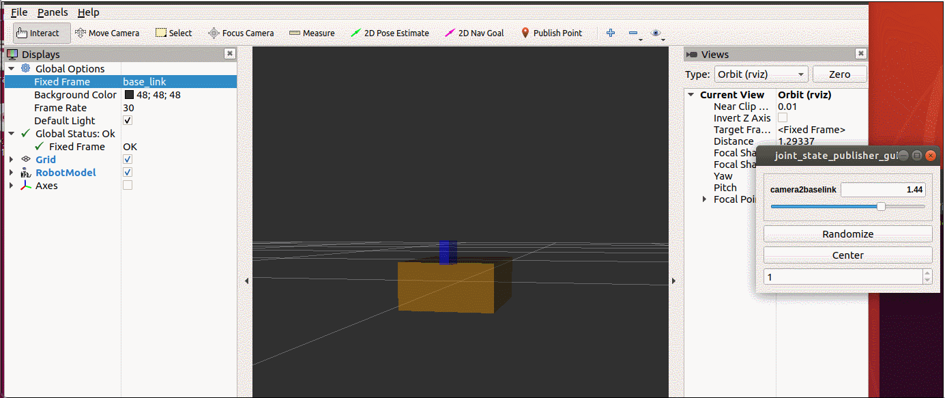Screen dimensions: 945x398
Task: Choose the Select tool in the toolbar
Action: [173, 33]
